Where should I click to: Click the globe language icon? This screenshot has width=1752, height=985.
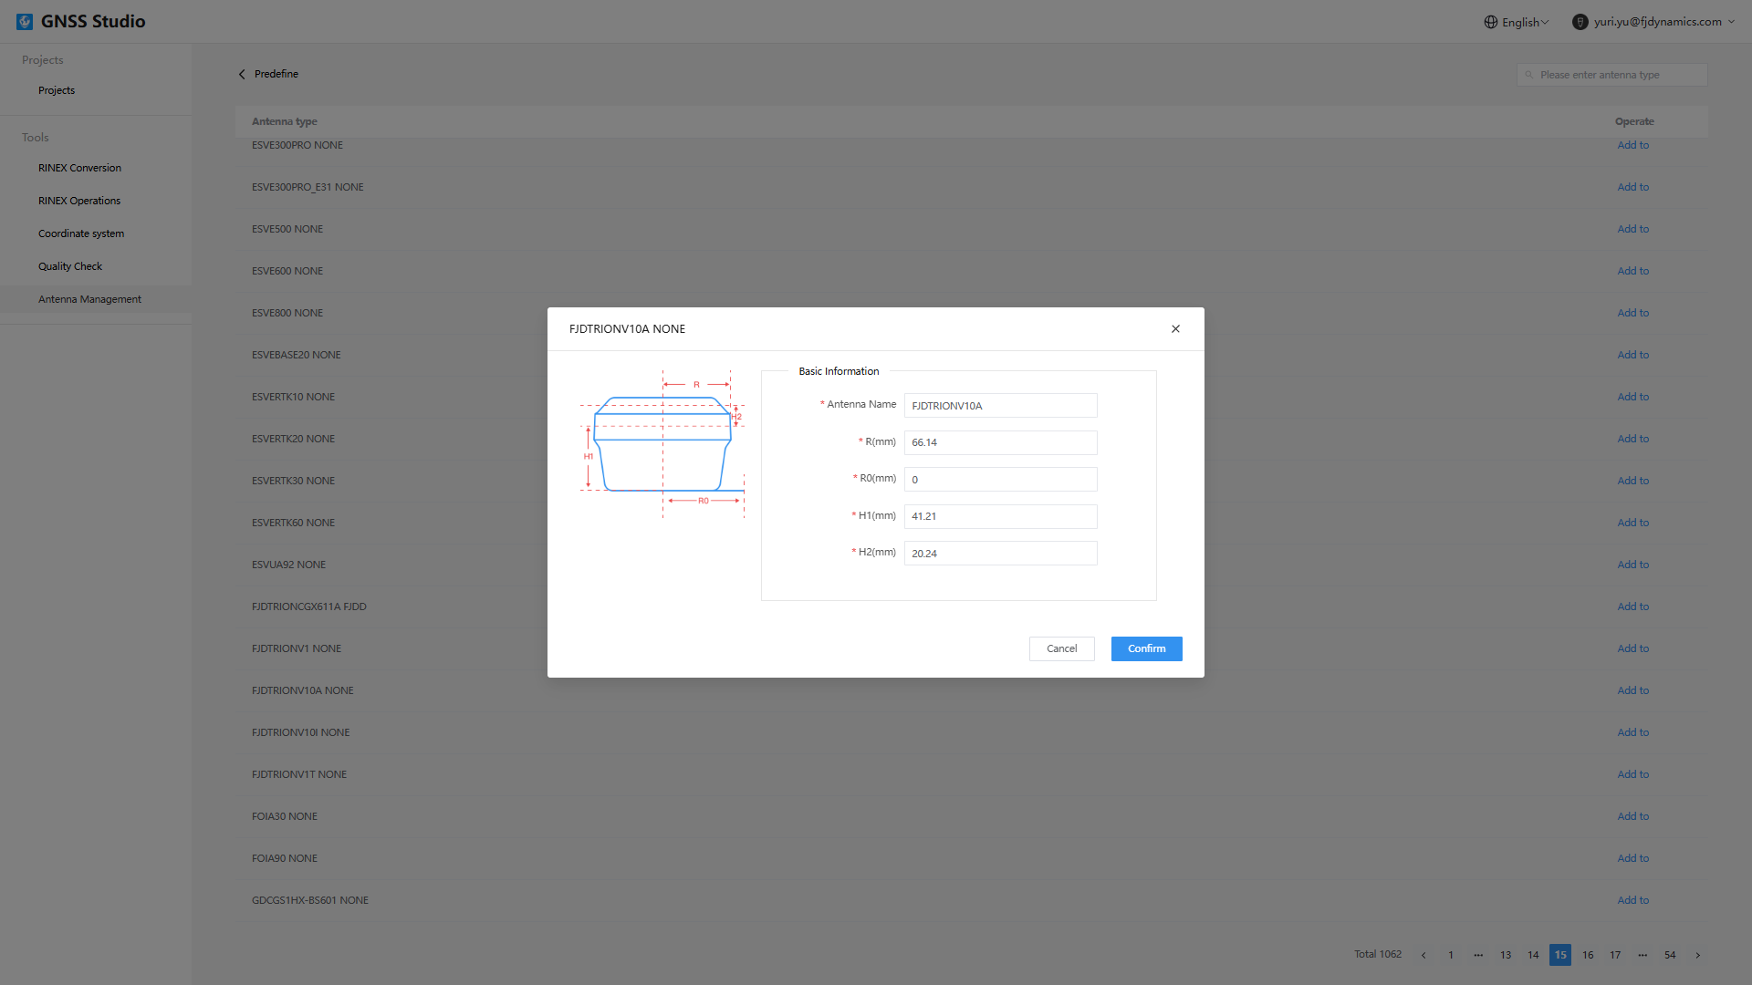tap(1491, 22)
